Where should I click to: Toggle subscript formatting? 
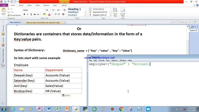click(x=38, y=14)
